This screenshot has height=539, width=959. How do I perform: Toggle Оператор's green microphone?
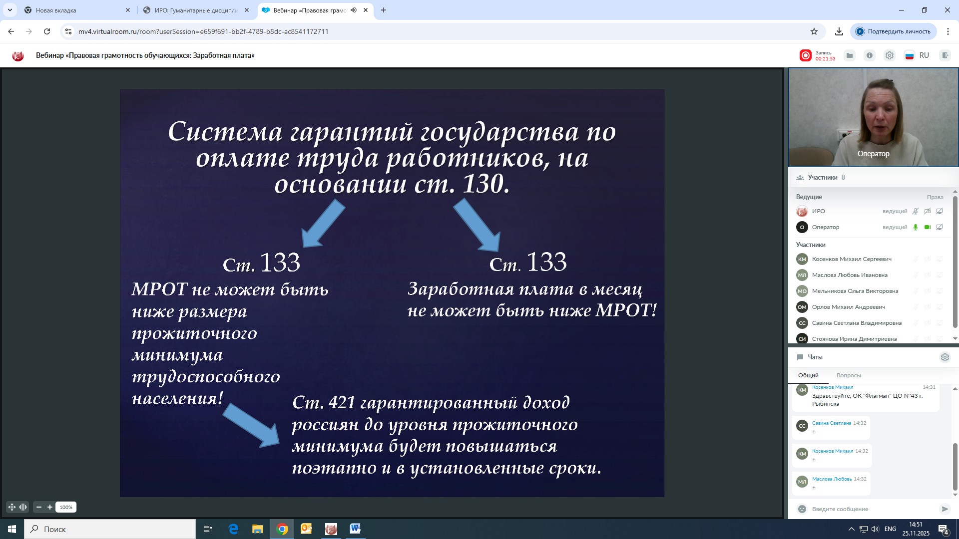[x=916, y=227]
